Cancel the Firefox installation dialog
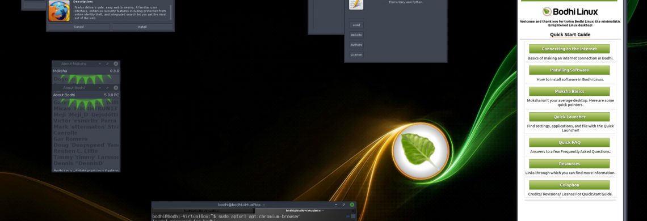This screenshot has width=647, height=221. [x=79, y=27]
